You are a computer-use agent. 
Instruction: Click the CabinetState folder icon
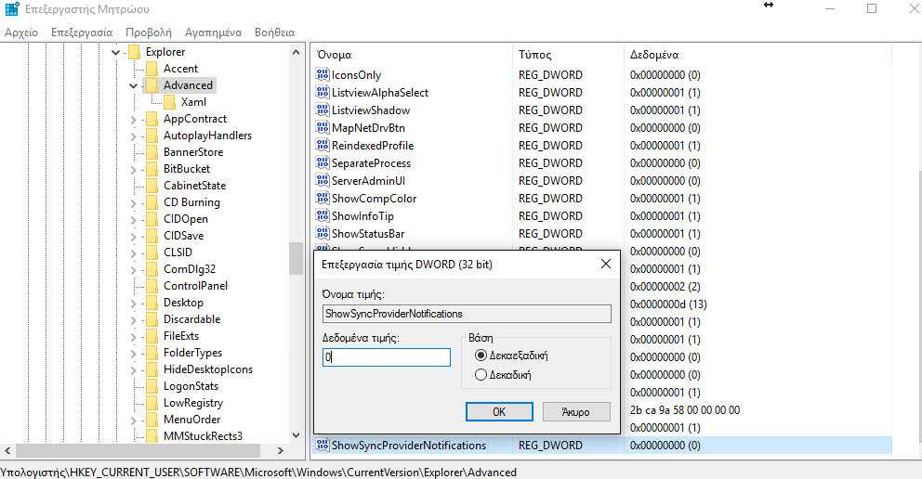151,186
